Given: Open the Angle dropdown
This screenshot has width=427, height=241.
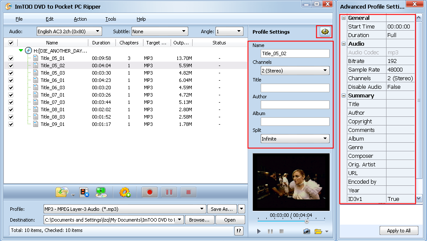Looking at the screenshot, I should [229, 31].
